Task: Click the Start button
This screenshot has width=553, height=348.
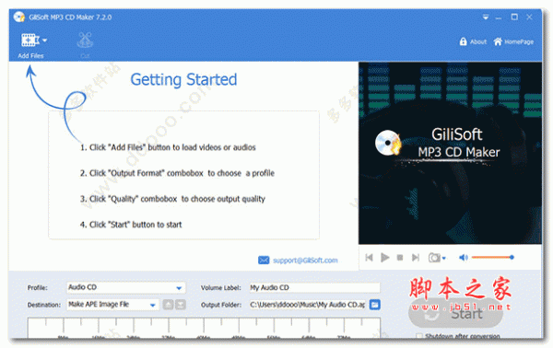Action: point(455,314)
